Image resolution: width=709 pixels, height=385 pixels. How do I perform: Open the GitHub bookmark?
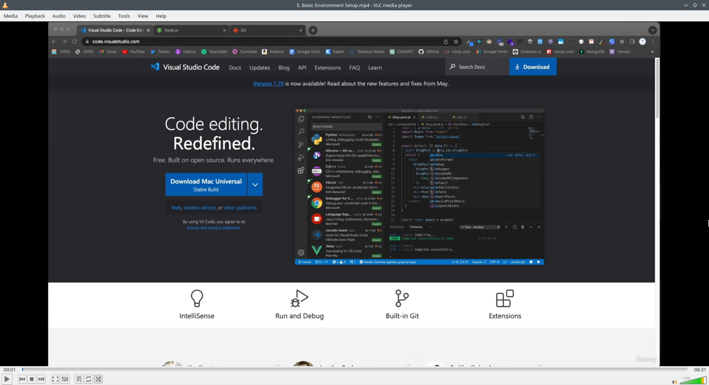tap(429, 52)
